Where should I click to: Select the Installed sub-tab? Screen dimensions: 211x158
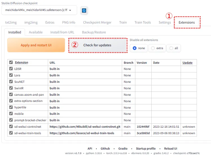pyautogui.click(x=15, y=32)
